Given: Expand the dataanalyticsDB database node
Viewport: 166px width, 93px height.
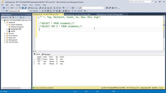Looking at the screenshot, I should tap(7, 29).
